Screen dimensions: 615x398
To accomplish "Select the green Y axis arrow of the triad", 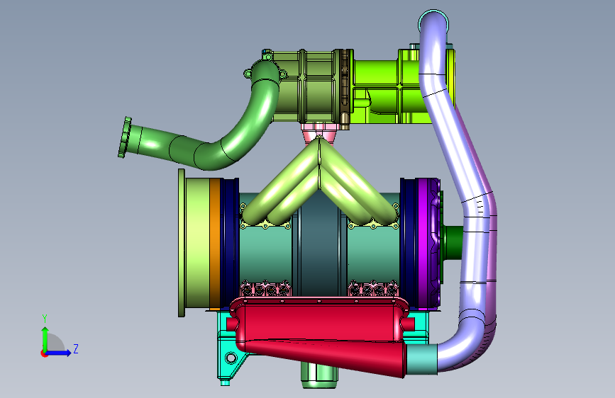I will 45,339.
